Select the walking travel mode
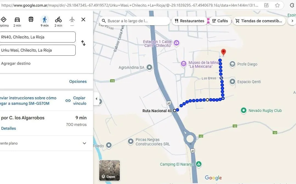Image resolution: width=296 pixels, height=184 pixels. click(45, 20)
